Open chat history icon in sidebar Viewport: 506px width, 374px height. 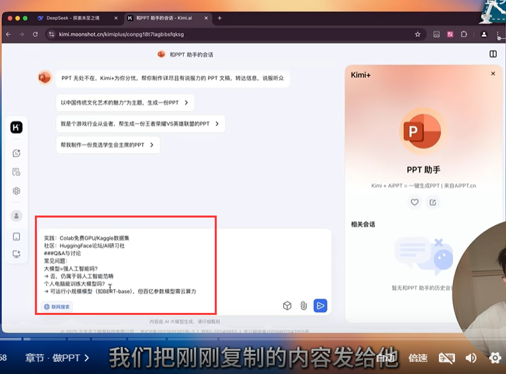coord(17,172)
